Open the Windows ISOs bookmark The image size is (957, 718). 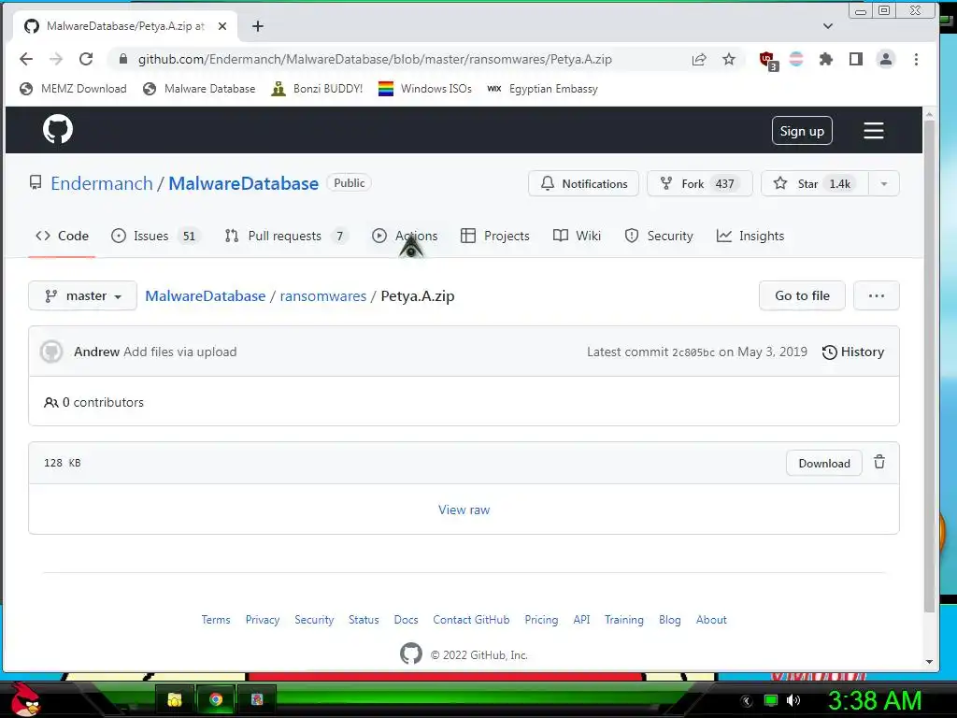[425, 89]
